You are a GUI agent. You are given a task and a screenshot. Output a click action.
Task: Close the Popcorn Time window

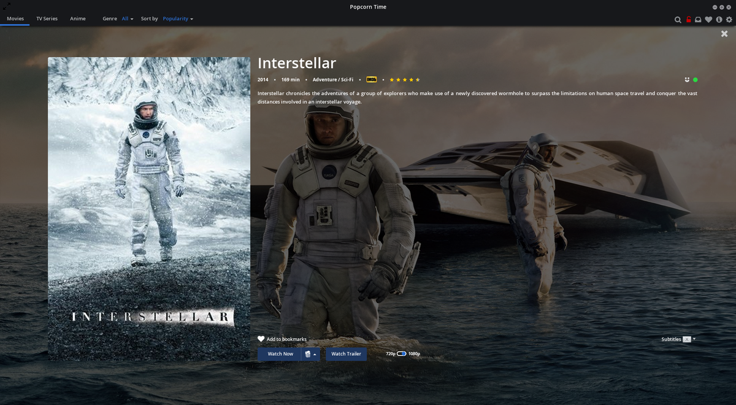pos(729,7)
